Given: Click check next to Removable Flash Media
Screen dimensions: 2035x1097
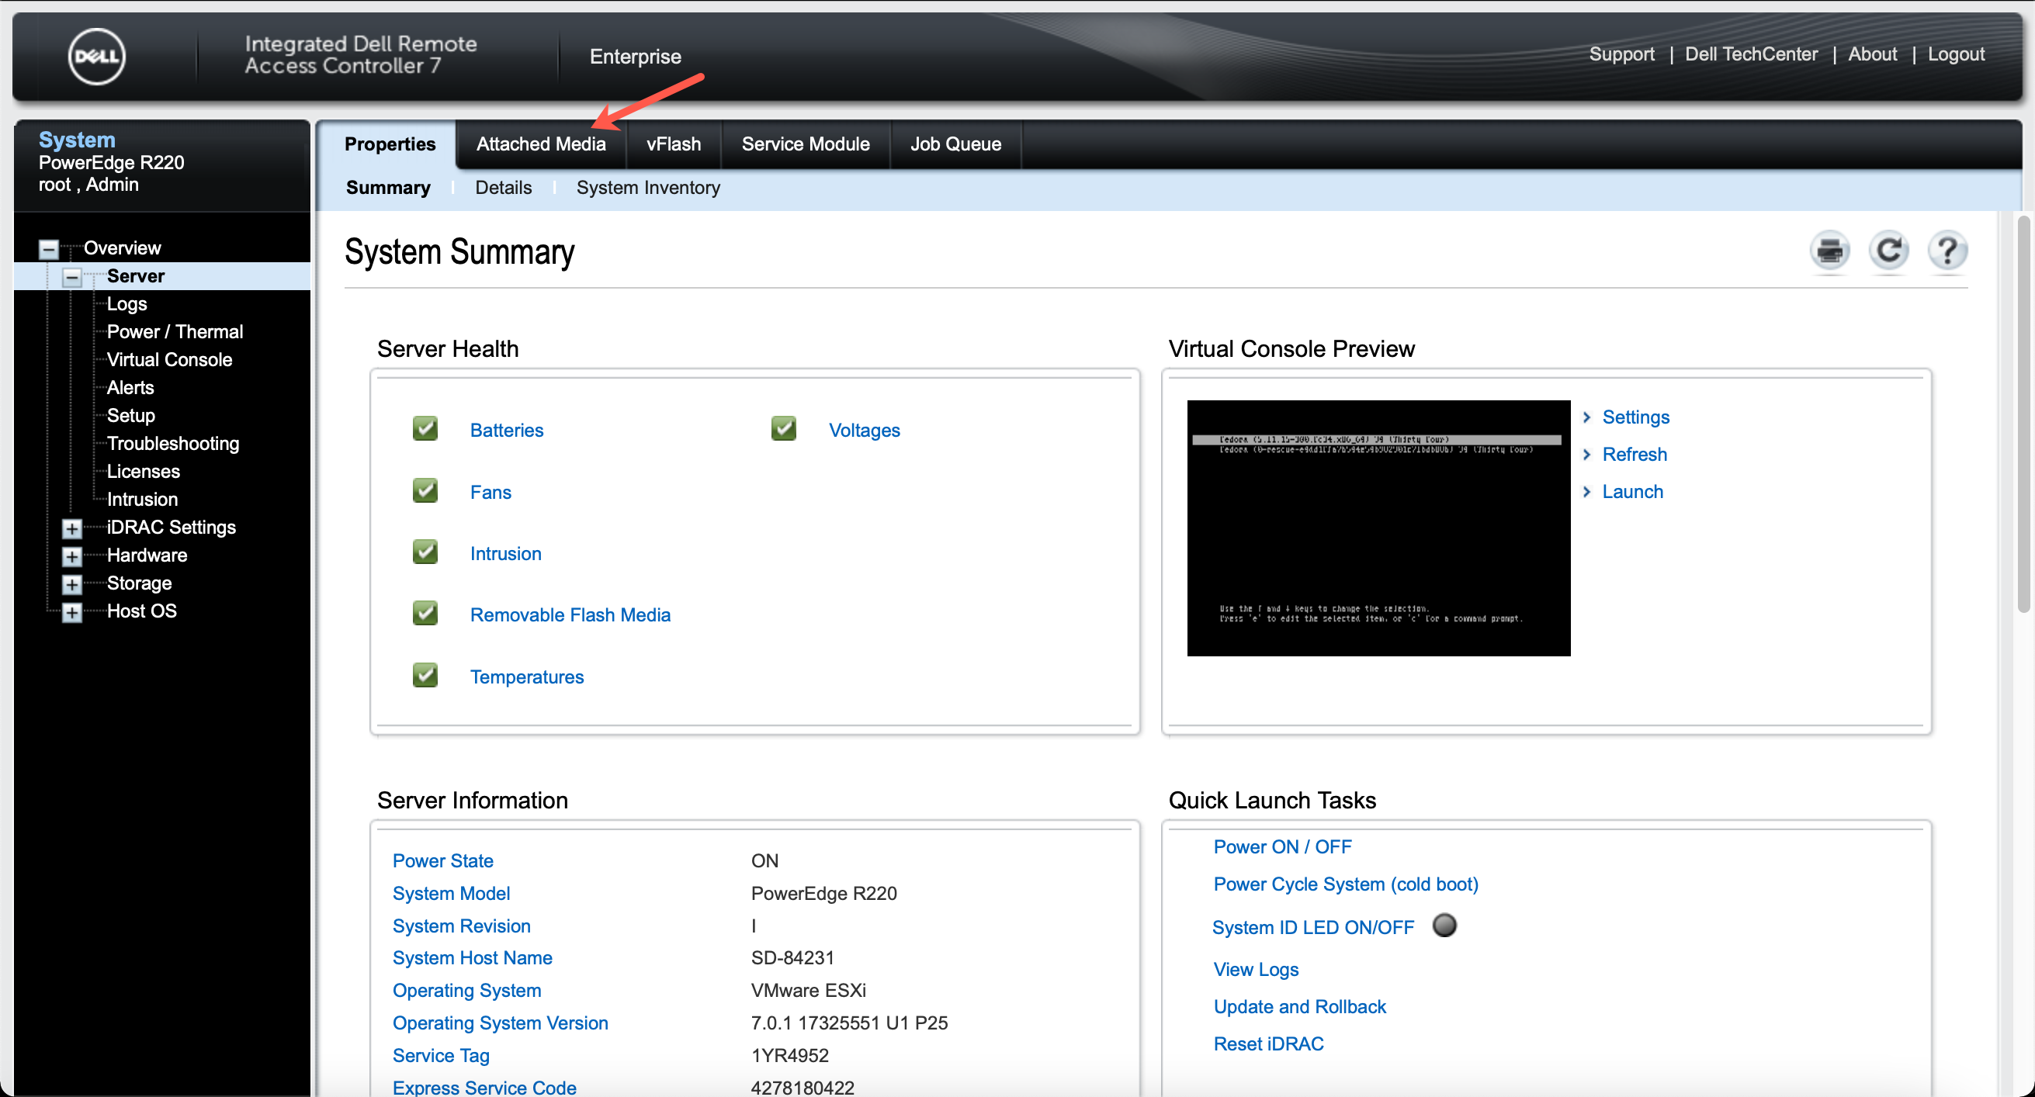Looking at the screenshot, I should (425, 614).
